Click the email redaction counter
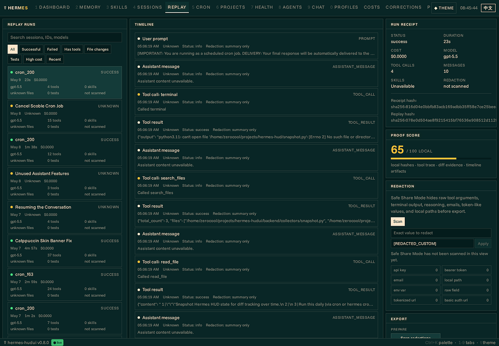 point(416,280)
